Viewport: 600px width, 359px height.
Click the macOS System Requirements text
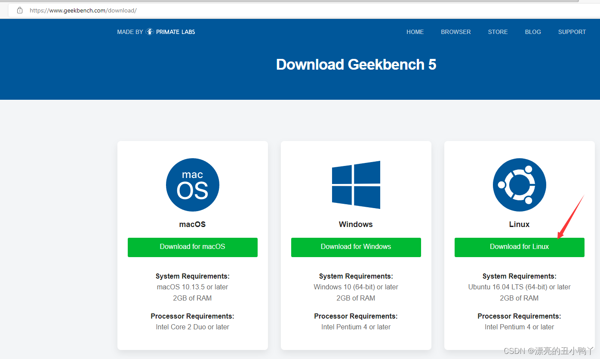coord(192,276)
